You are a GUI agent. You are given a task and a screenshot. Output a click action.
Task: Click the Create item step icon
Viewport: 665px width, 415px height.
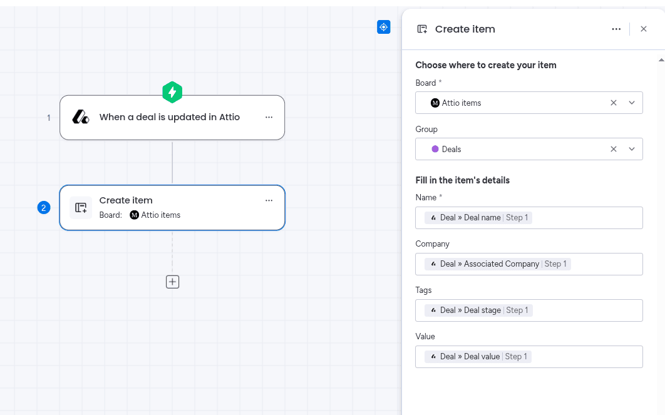pos(81,208)
